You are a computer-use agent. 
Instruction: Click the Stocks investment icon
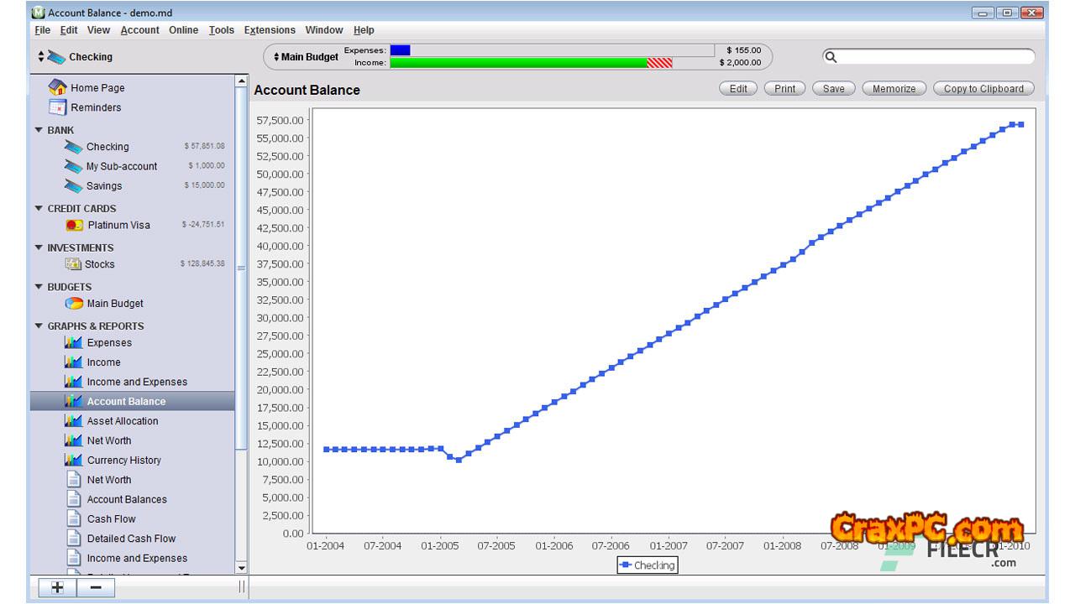[x=73, y=264]
